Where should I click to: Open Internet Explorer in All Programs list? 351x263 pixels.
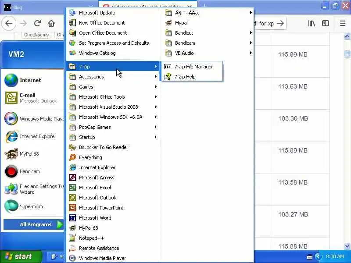click(x=113, y=167)
